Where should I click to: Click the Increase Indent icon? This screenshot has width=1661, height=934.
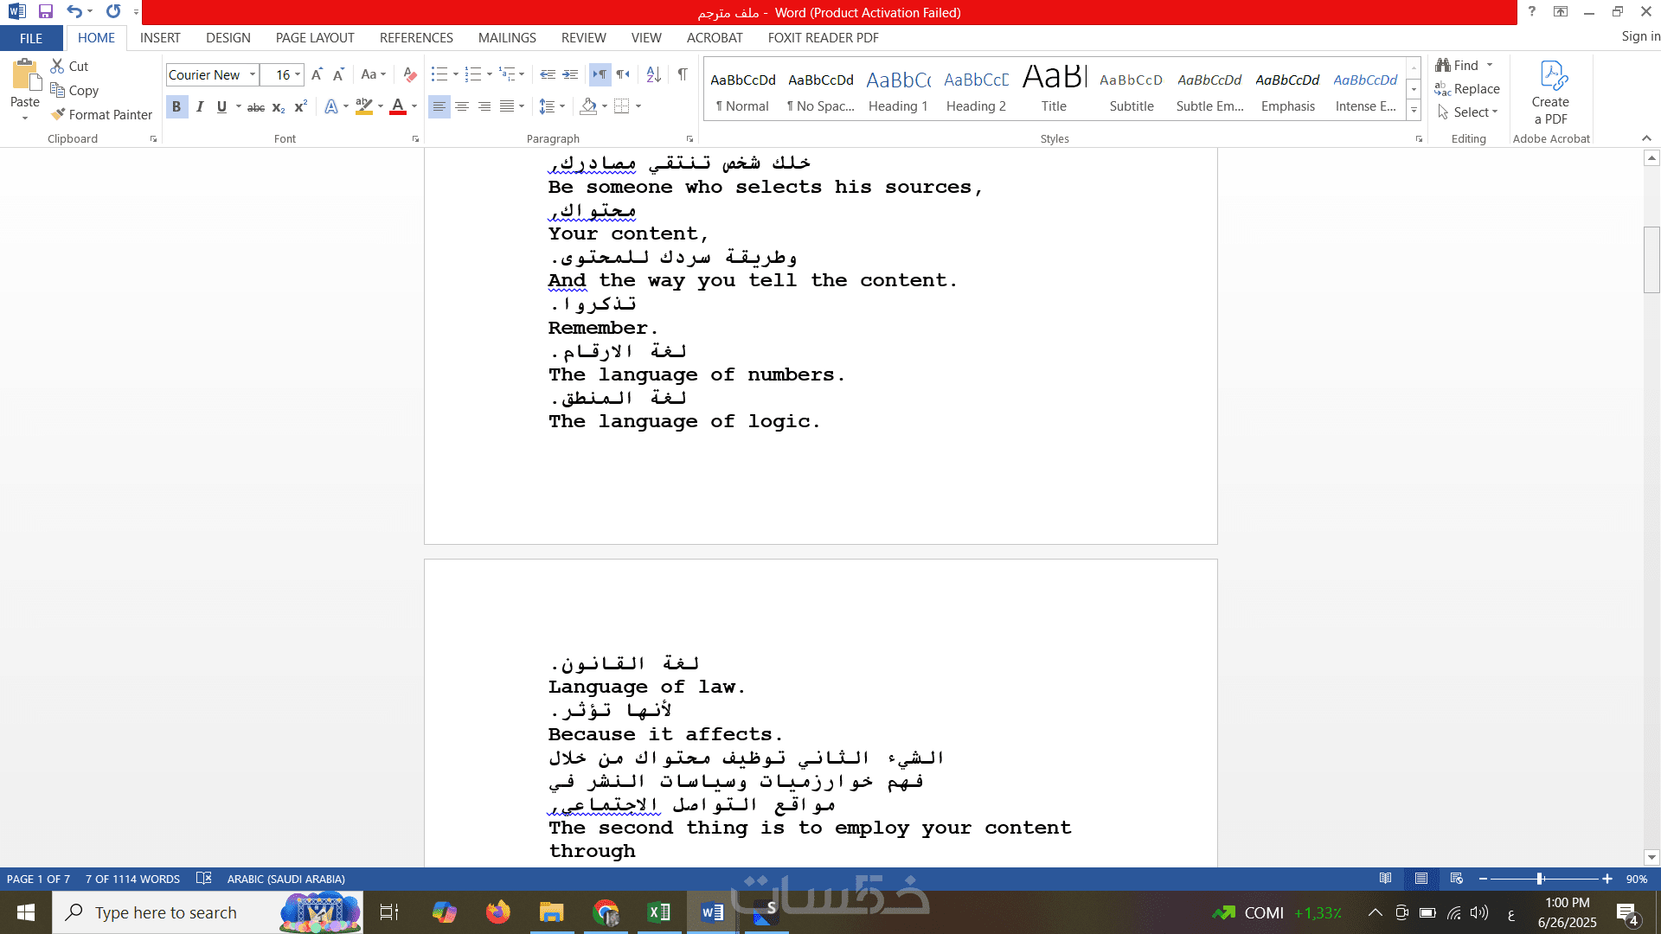pyautogui.click(x=570, y=74)
